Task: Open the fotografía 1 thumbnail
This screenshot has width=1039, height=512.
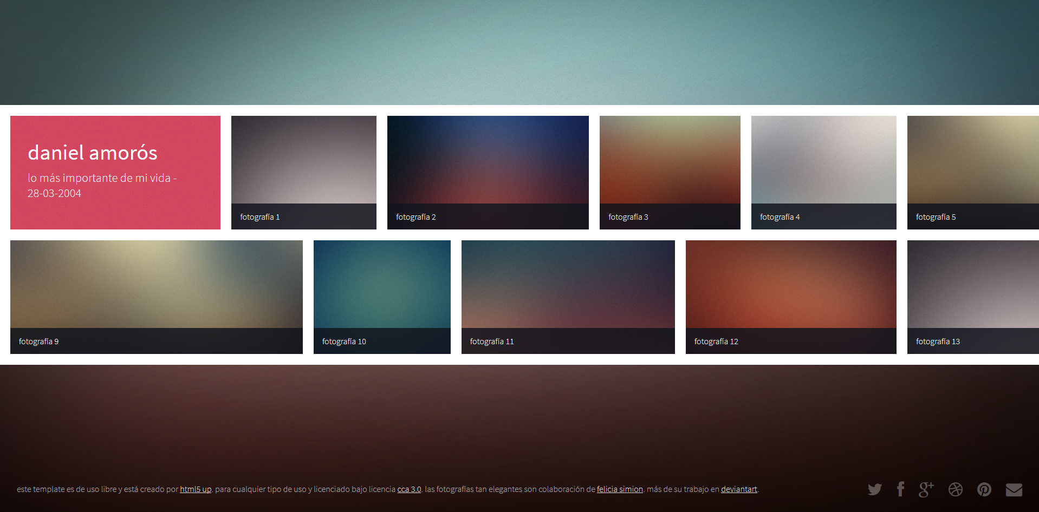Action: 303,172
